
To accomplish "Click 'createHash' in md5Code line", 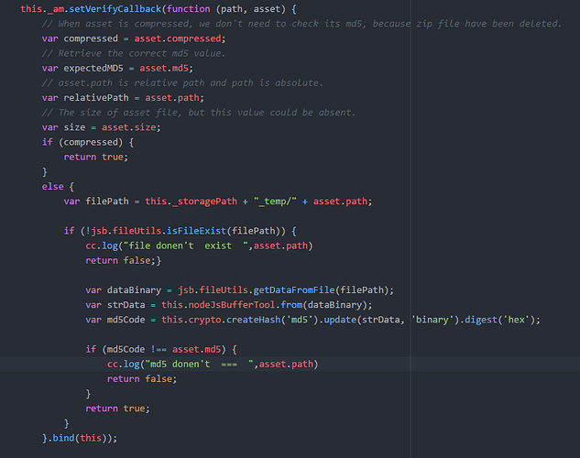I will click(x=254, y=320).
